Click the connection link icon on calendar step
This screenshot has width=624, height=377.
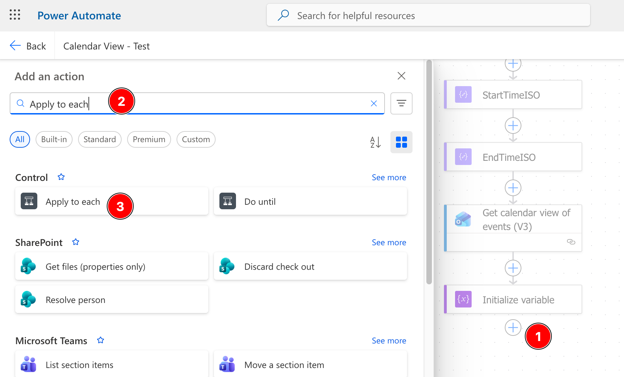click(571, 242)
